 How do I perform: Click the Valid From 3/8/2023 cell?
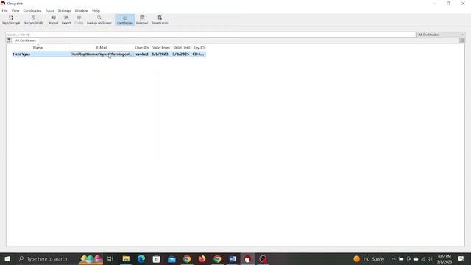point(160,54)
